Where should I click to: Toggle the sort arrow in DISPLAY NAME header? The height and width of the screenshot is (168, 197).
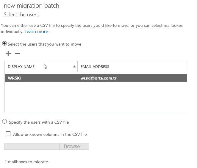[74, 66]
